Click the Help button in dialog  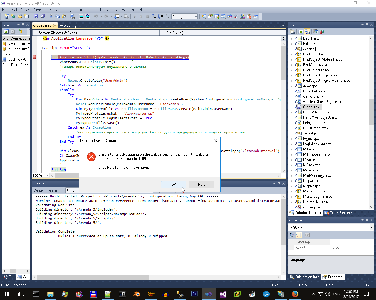tap(202, 185)
